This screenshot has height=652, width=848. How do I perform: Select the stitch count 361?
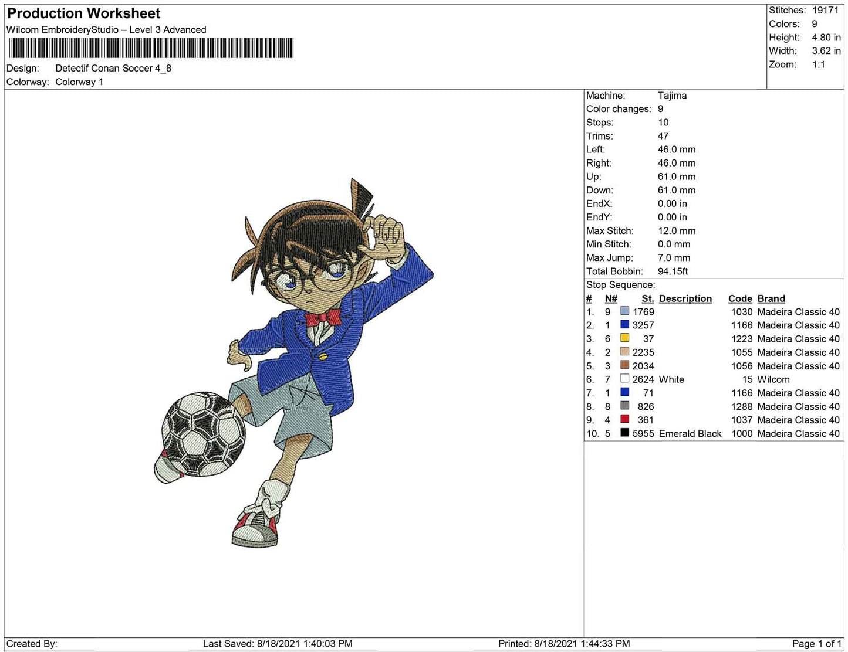click(x=646, y=420)
